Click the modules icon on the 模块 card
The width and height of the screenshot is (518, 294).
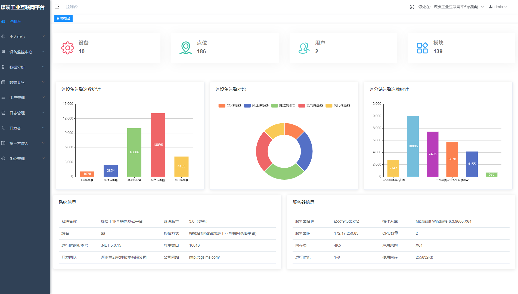422,48
